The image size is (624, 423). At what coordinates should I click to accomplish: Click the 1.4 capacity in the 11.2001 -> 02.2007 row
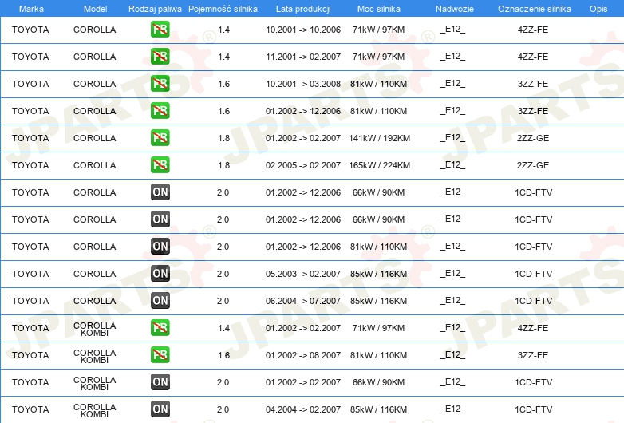tap(224, 57)
